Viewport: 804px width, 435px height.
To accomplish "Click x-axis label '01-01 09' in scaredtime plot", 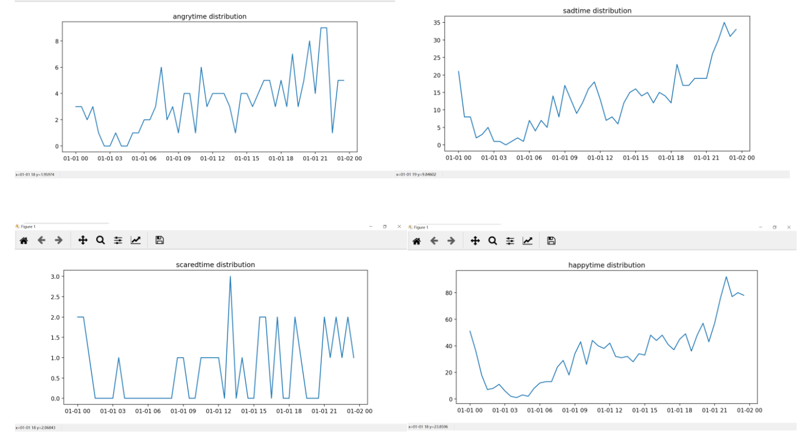I will point(183,411).
